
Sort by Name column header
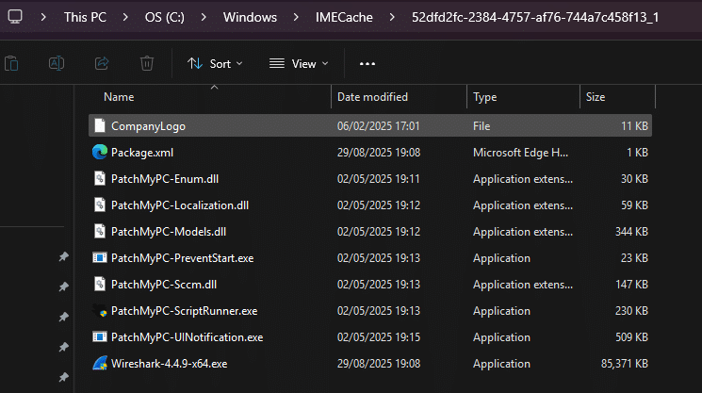(119, 97)
